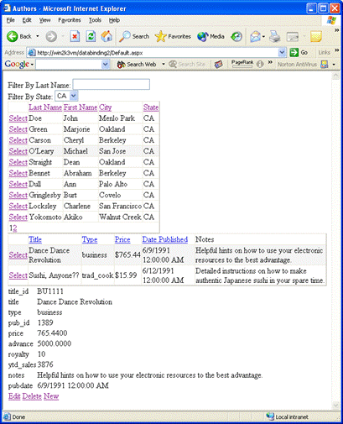
Task: Go to page 2 of authors
Action: tap(15, 228)
